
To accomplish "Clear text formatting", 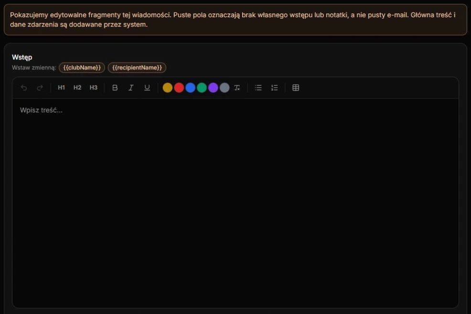I will 237,88.
